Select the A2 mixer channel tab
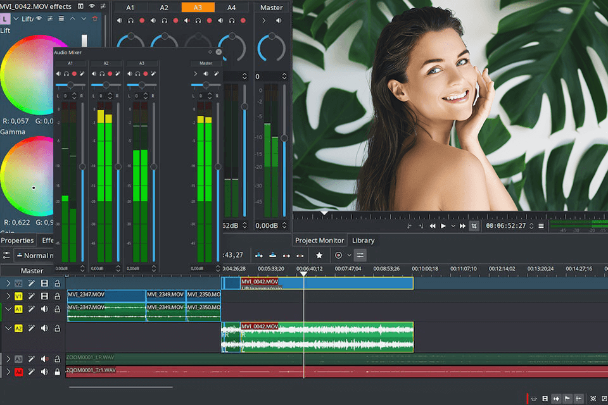Viewport: 608px width, 405px height. click(164, 8)
